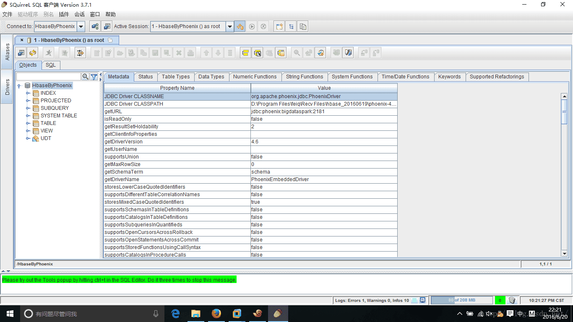Open the Aliases side panel tab
The image size is (573, 322).
[x=7, y=52]
